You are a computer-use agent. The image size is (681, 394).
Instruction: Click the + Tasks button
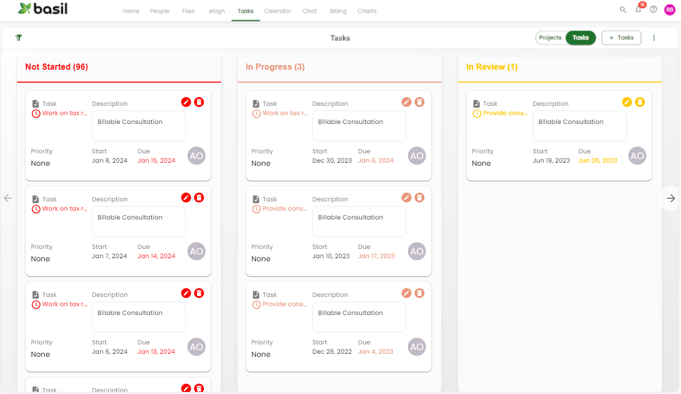coord(621,37)
